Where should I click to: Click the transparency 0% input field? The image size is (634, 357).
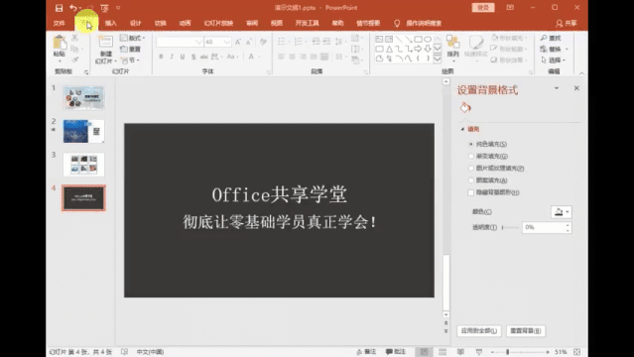(544, 228)
